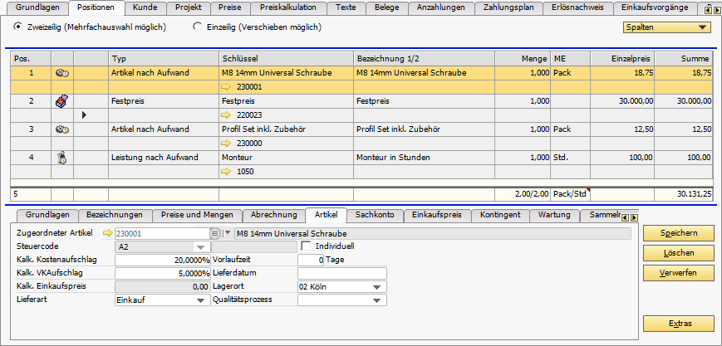The width and height of the screenshot is (722, 346).
Task: Click the Kalk. Kostenaufschlag field
Action: pyautogui.click(x=163, y=260)
